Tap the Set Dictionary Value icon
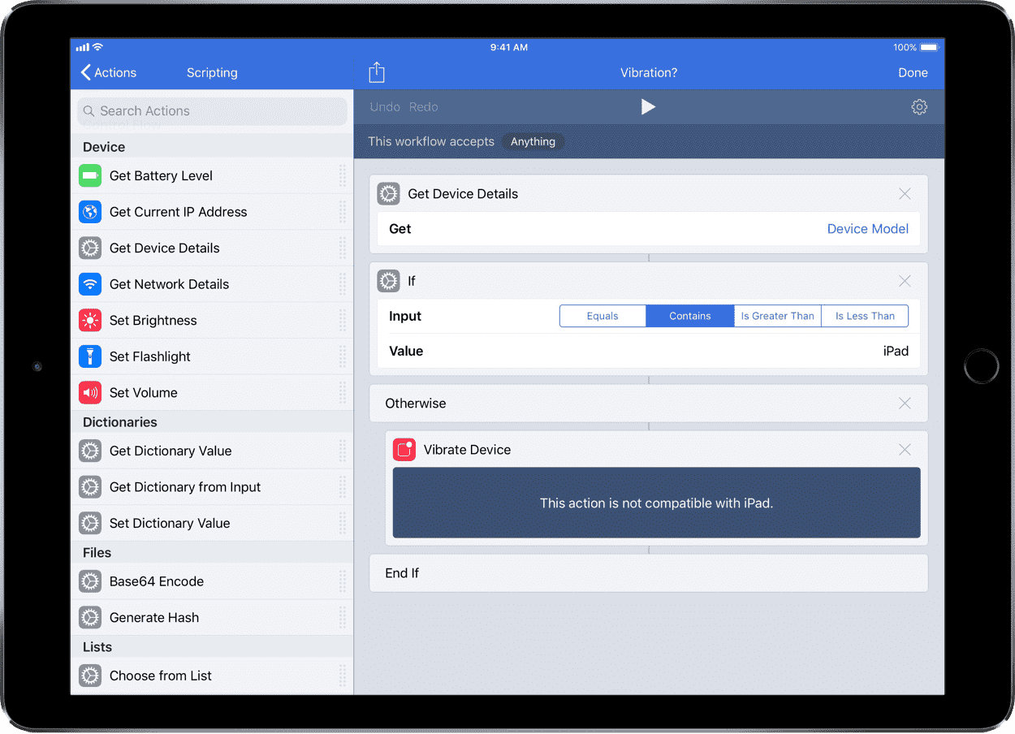Screen dimensions: 1015x734 pos(90,523)
